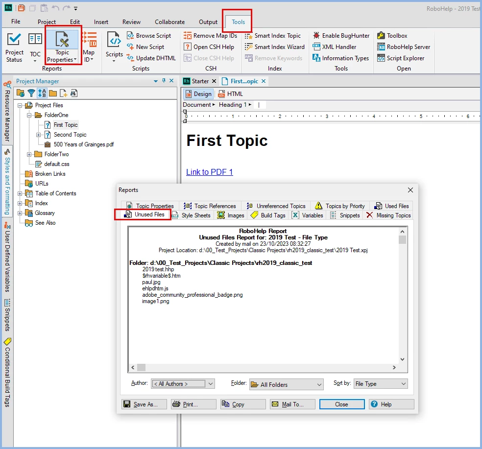Open the TOC report button

35,47
